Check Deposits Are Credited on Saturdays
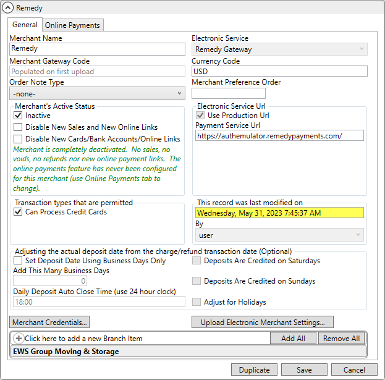Screen dimensions: 385x380 pyautogui.click(x=197, y=261)
